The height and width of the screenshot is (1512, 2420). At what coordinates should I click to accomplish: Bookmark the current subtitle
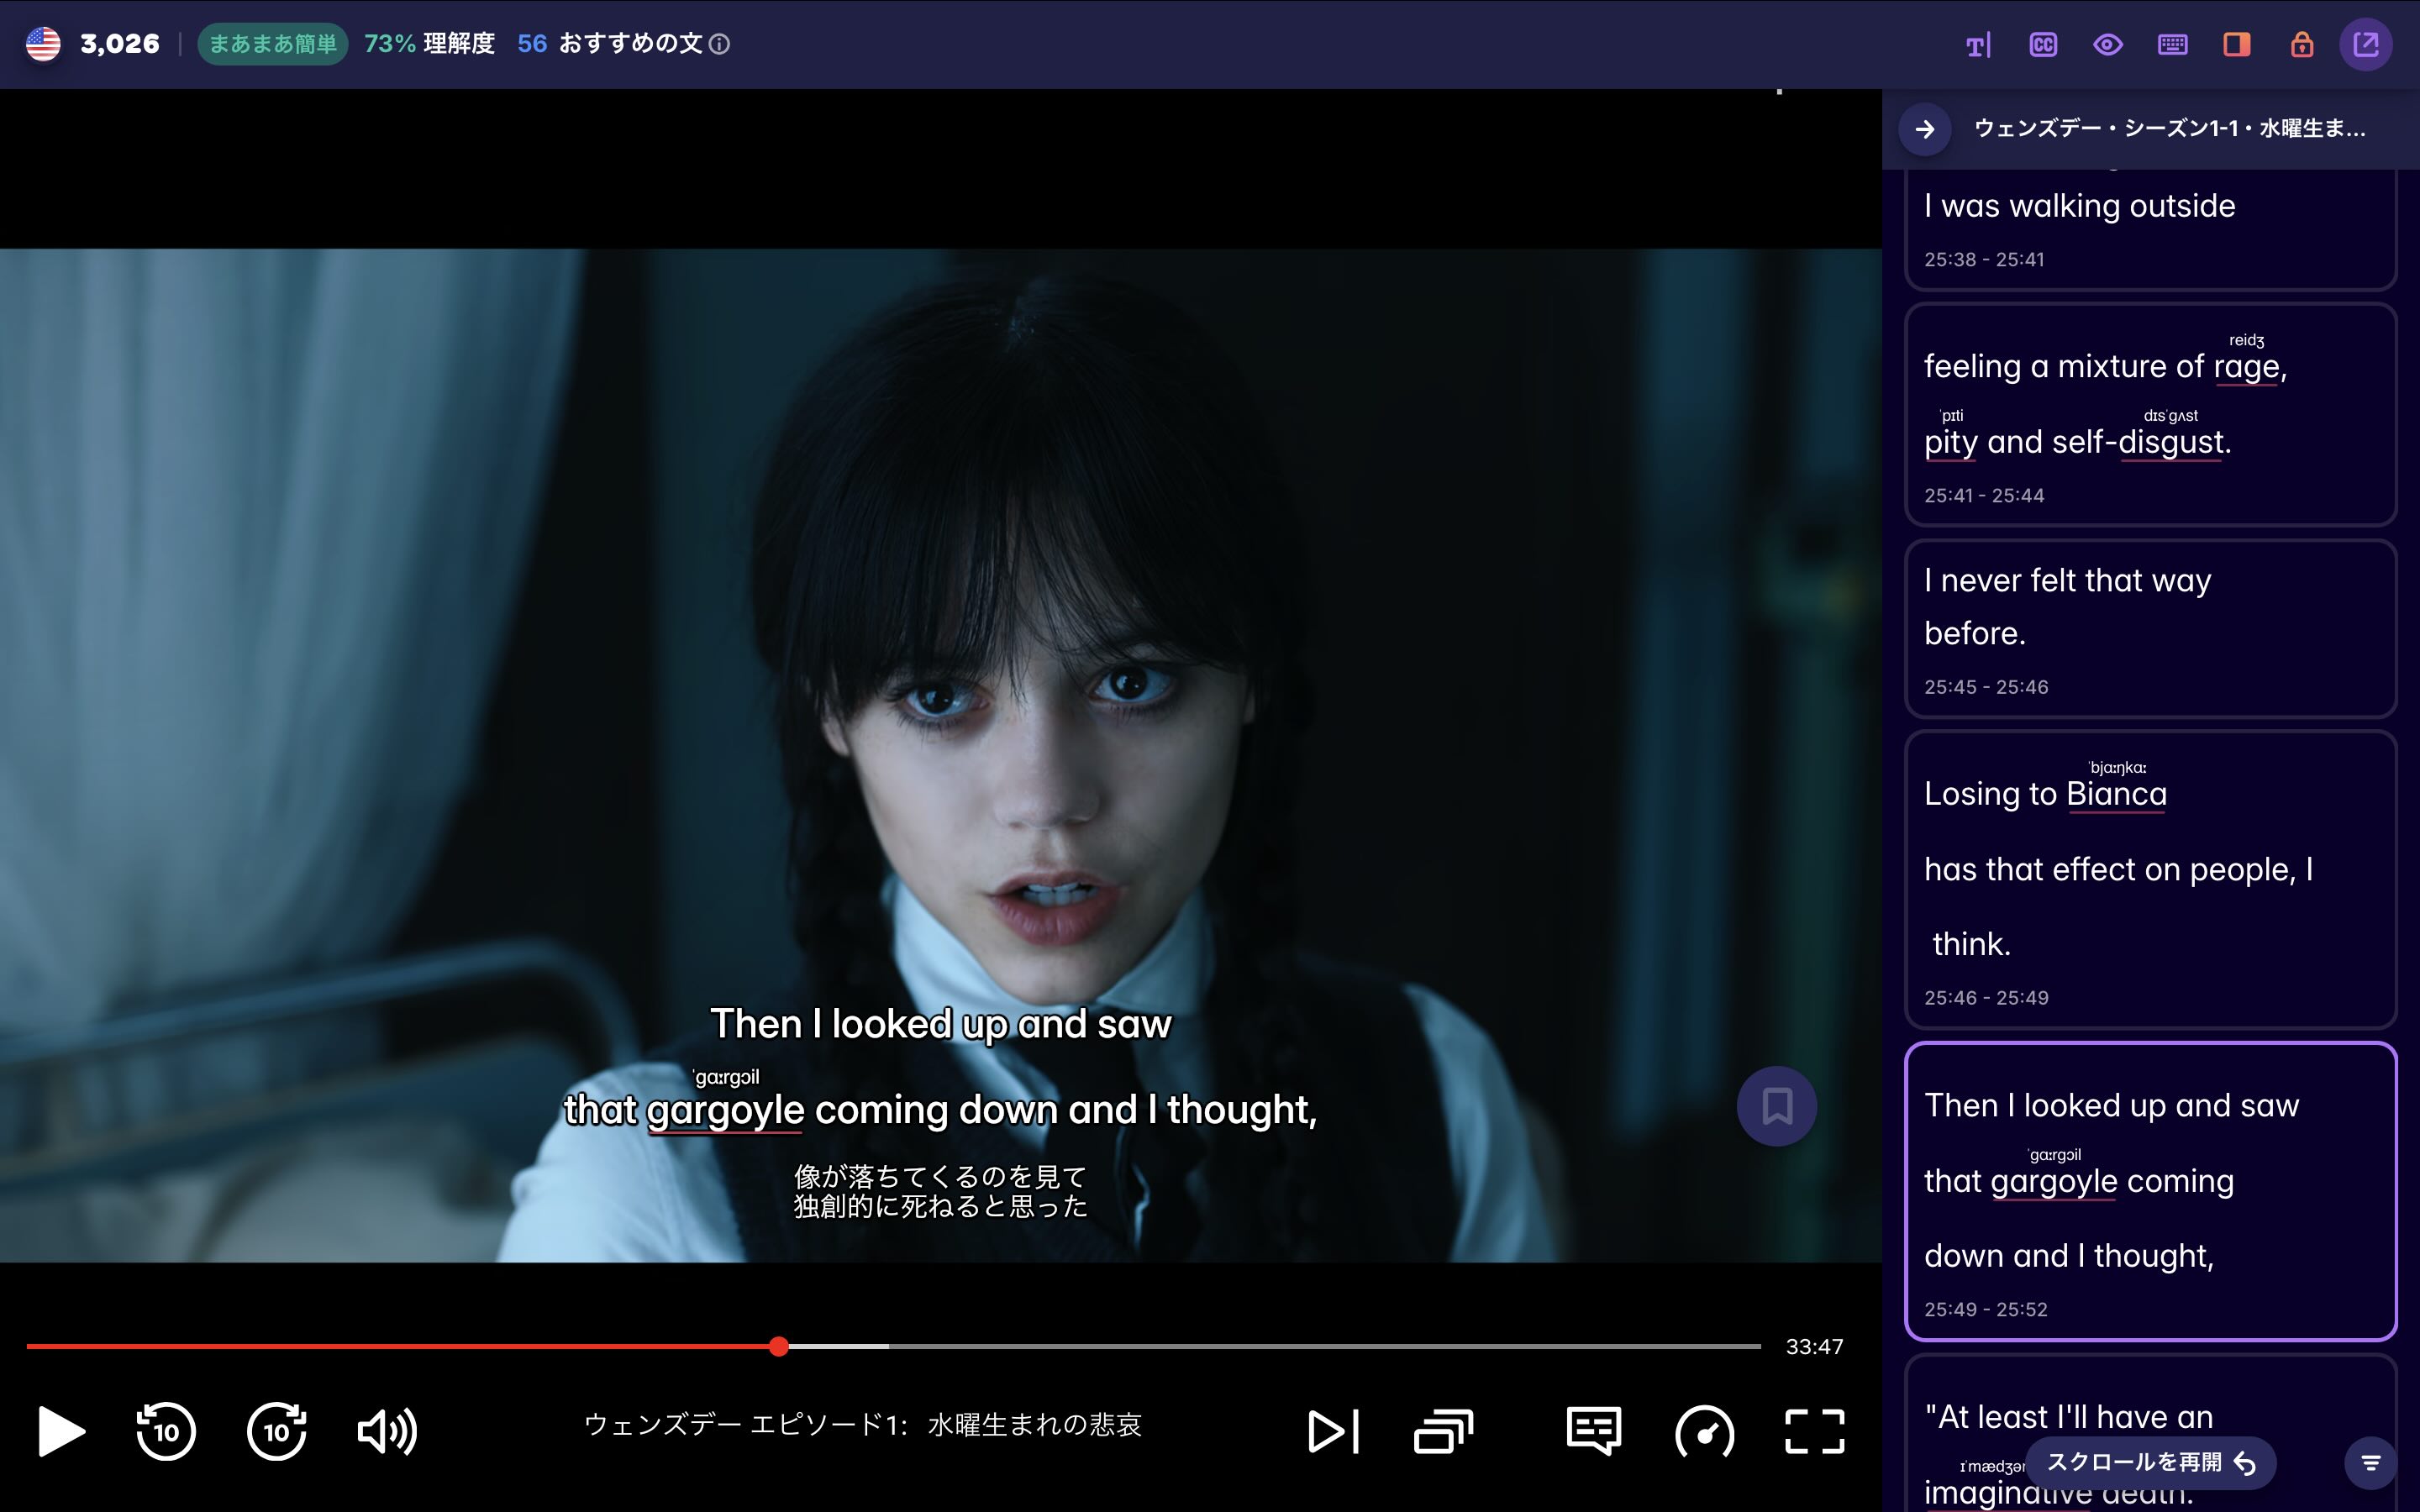(1776, 1106)
